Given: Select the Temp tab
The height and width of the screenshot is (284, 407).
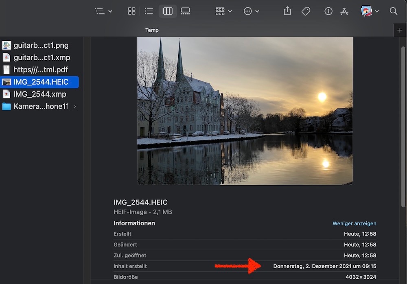Looking at the screenshot, I should pyautogui.click(x=152, y=30).
